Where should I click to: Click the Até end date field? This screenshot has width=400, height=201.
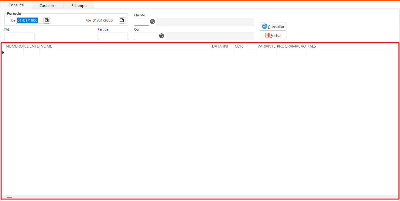pyautogui.click(x=105, y=21)
